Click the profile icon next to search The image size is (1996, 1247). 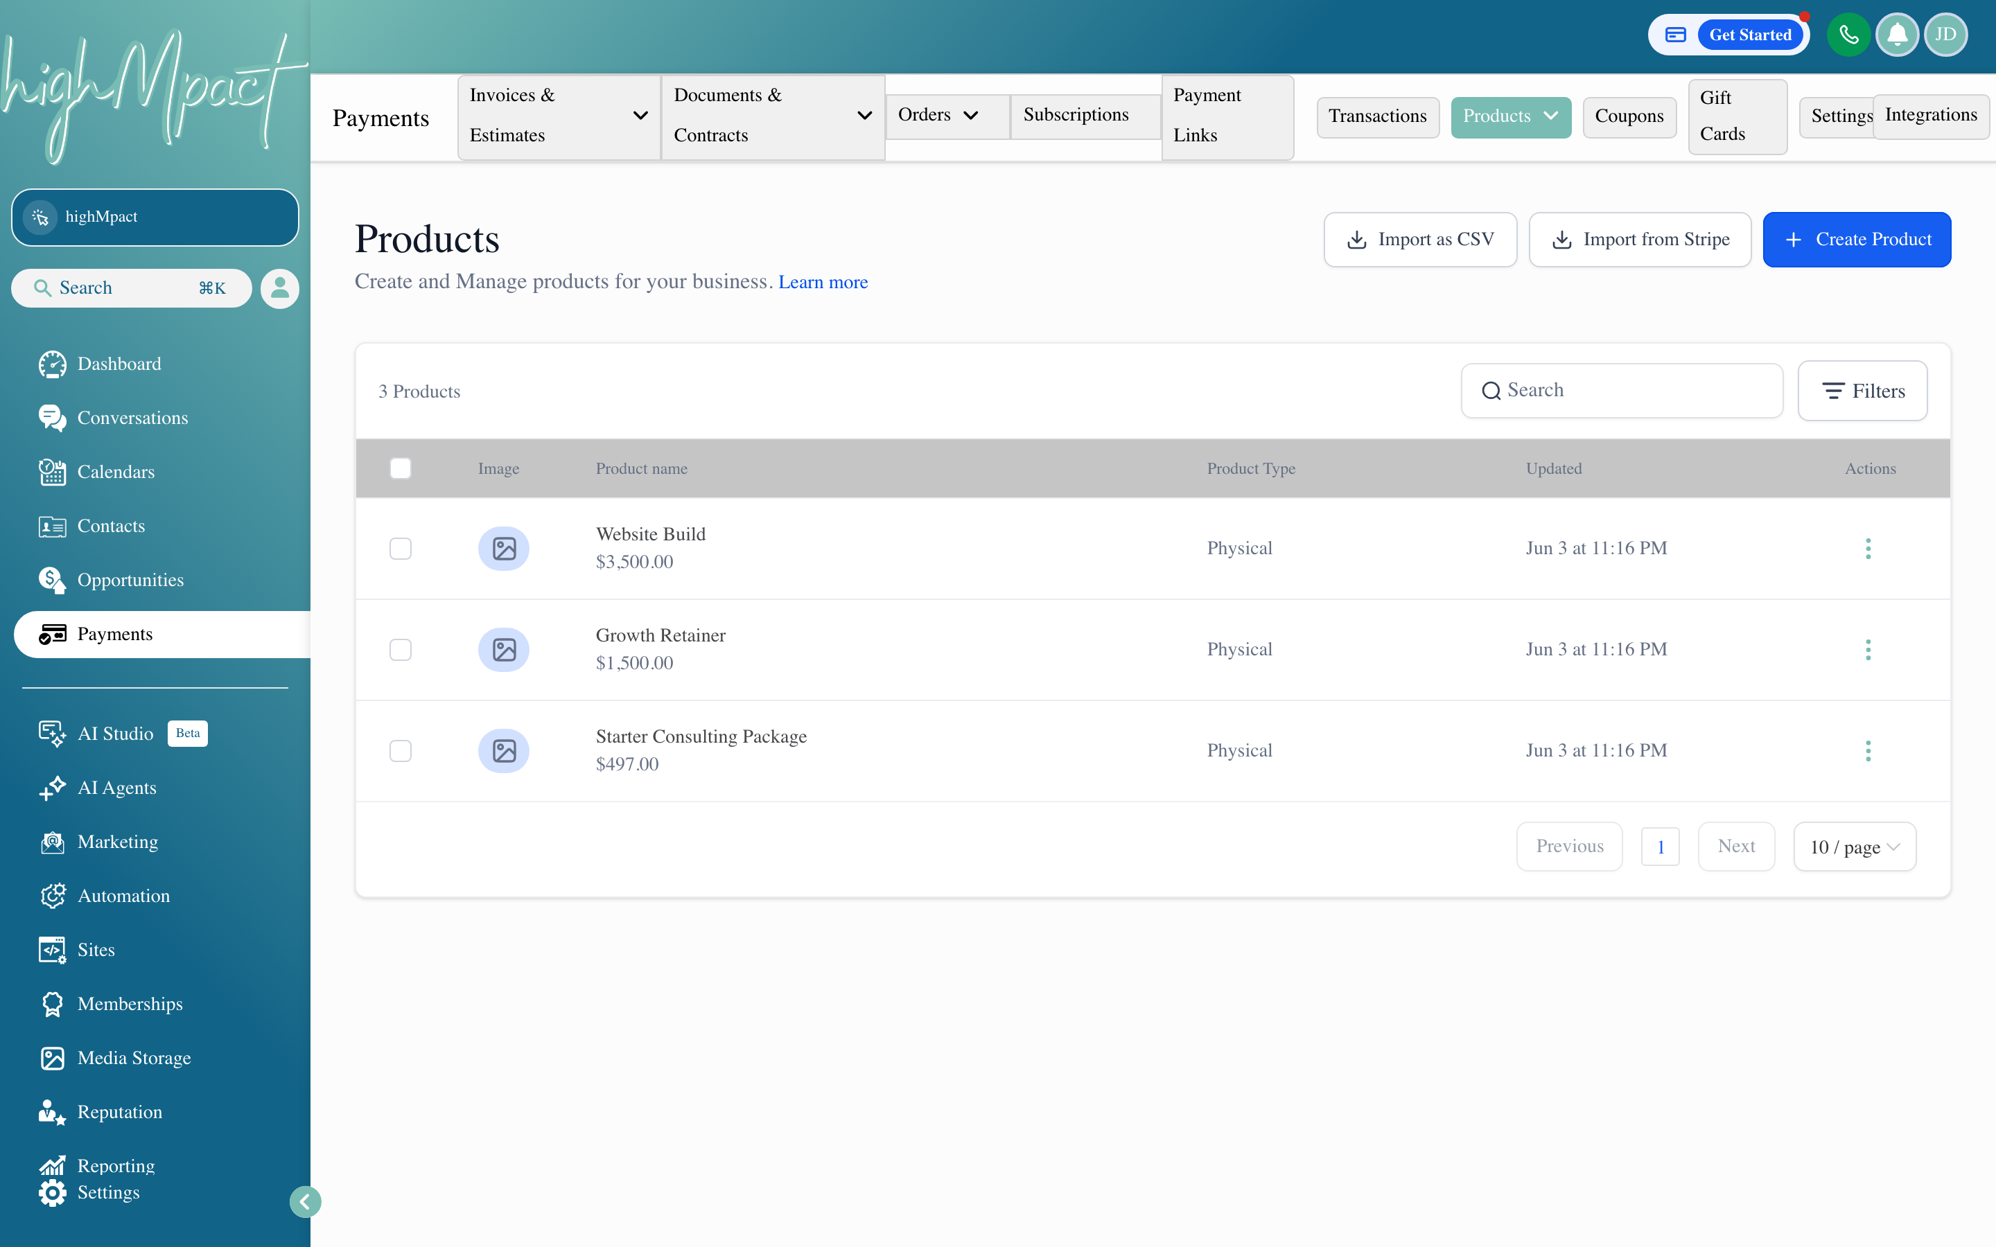(x=279, y=288)
